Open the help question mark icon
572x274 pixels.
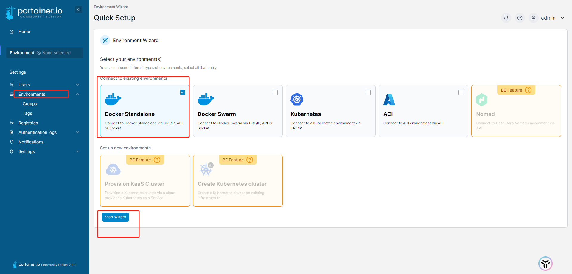pyautogui.click(x=520, y=18)
